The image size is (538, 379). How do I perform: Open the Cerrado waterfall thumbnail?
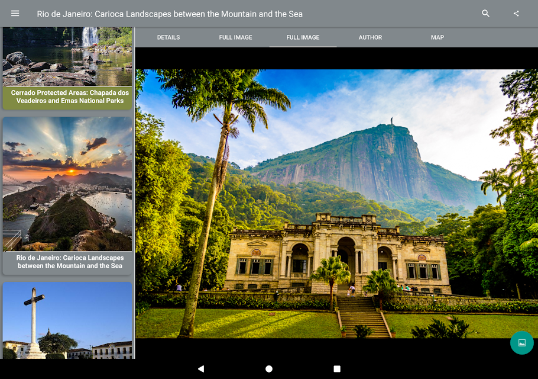pos(67,56)
